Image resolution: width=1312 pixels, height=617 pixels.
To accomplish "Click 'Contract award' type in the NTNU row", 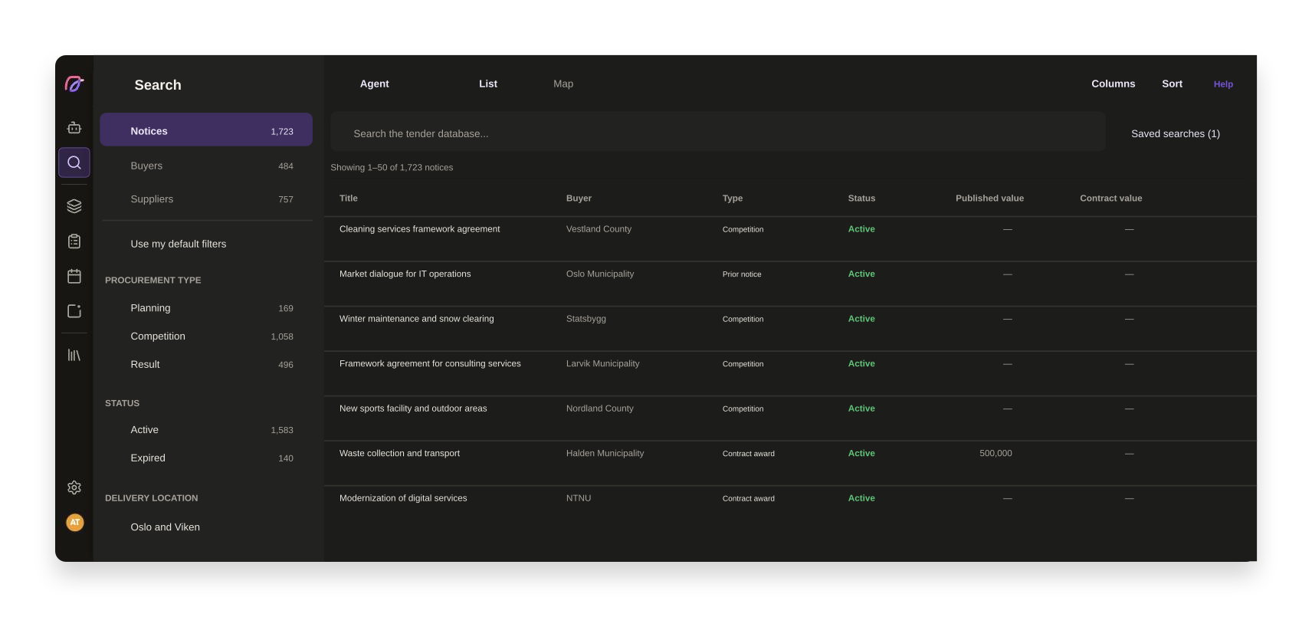I will [749, 499].
